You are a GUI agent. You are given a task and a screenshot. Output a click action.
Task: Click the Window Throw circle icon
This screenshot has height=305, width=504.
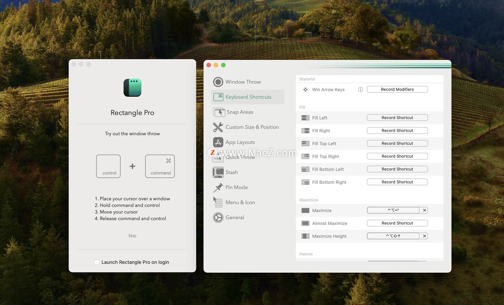[218, 82]
